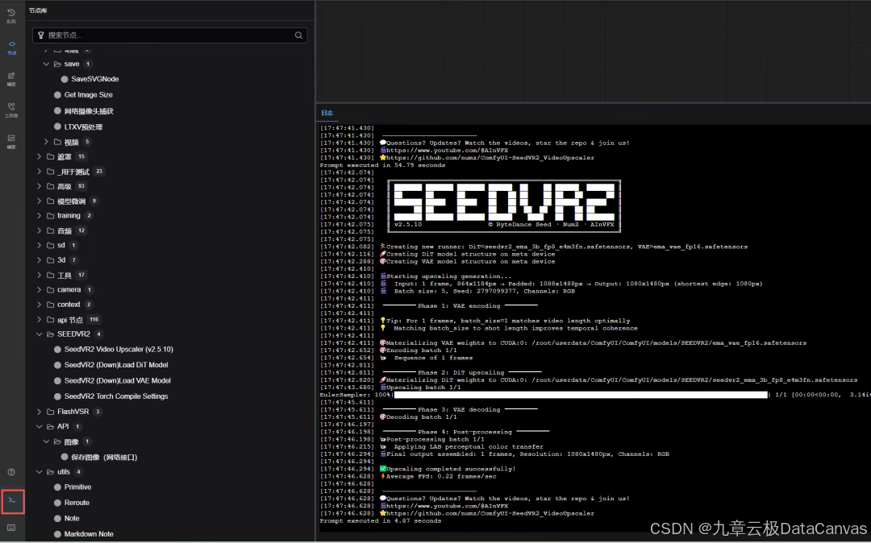Expand the context folder
Viewport: 871px width, 543px height.
[x=39, y=304]
